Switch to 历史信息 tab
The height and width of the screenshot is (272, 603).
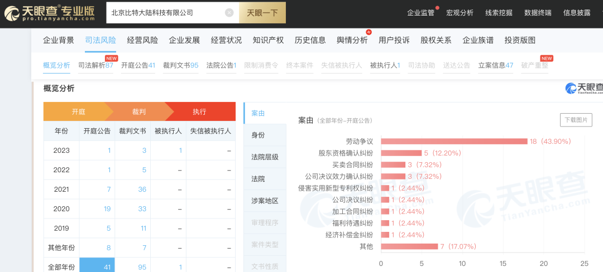310,40
